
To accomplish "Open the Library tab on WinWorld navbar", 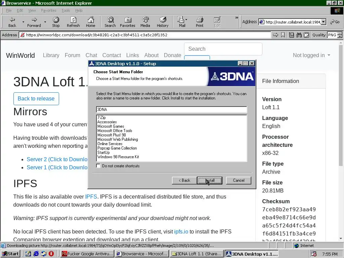I will (51, 55).
